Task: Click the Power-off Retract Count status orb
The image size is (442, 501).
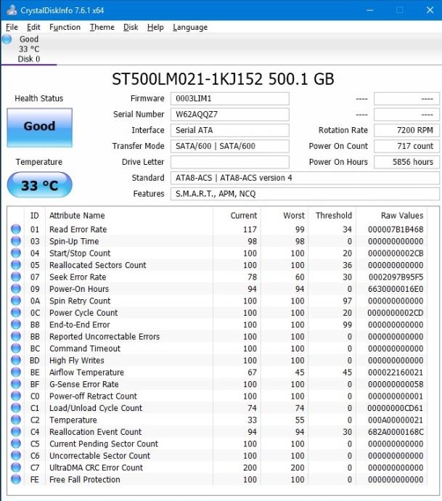Action: click(16, 396)
